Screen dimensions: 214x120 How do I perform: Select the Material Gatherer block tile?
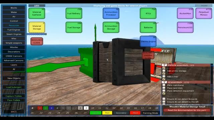(37, 13)
